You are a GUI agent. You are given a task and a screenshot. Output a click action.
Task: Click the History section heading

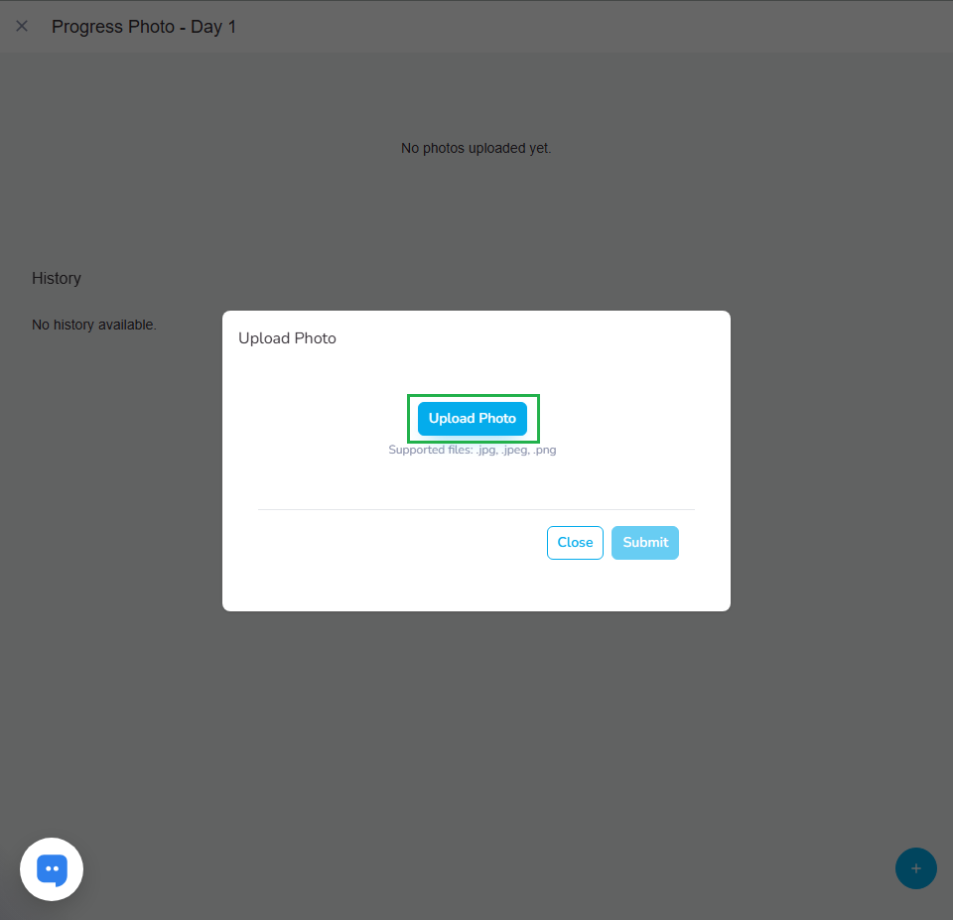click(57, 278)
